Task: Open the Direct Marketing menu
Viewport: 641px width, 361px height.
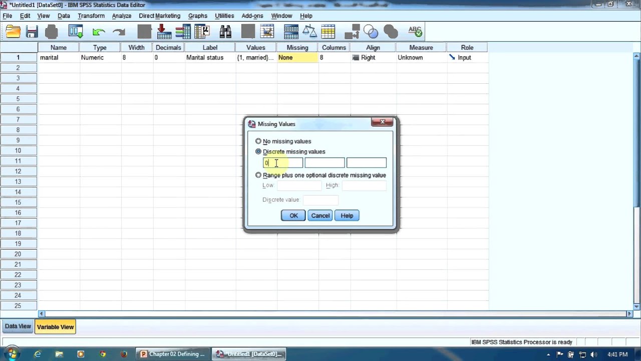Action: pos(159,16)
